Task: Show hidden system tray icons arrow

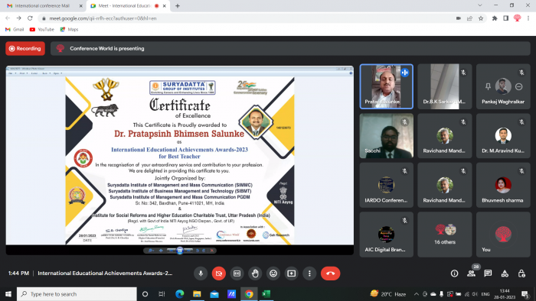Action: point(416,294)
